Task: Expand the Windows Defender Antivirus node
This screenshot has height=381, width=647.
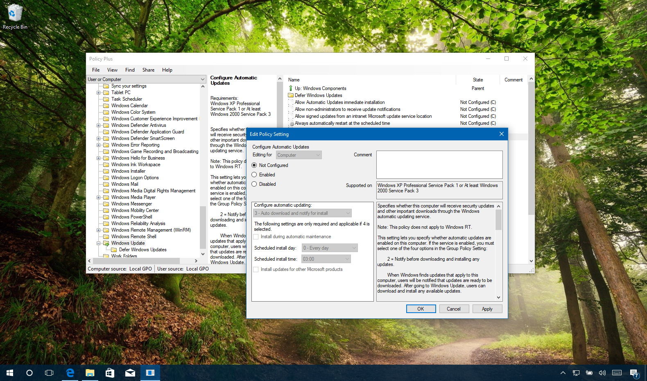Action: pos(98,125)
